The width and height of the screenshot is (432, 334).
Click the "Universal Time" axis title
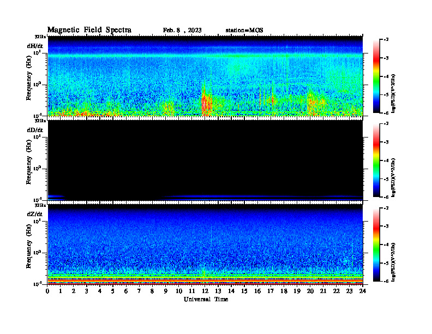click(206, 299)
